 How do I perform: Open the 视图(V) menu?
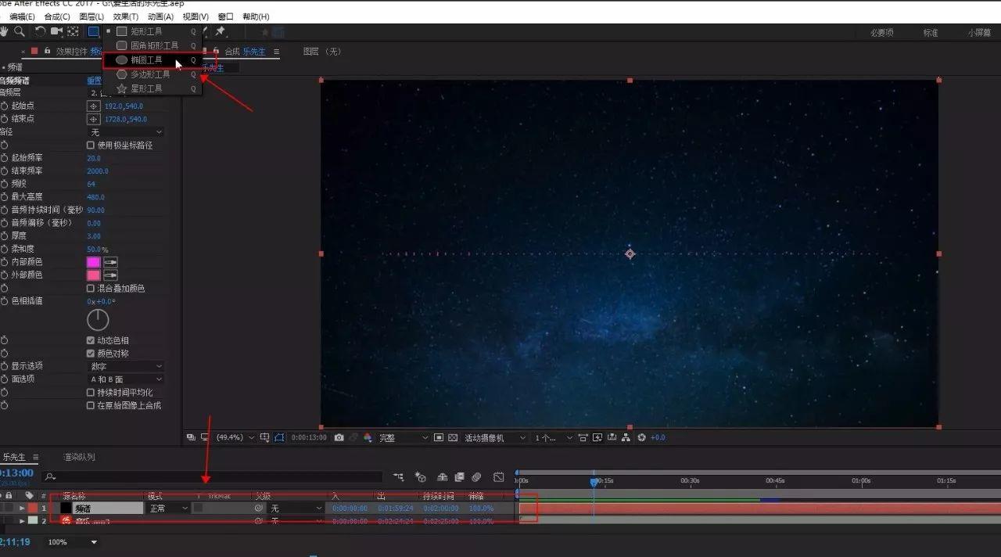click(x=196, y=16)
